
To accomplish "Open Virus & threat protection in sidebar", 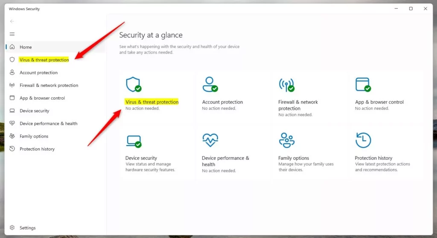I will [x=44, y=60].
